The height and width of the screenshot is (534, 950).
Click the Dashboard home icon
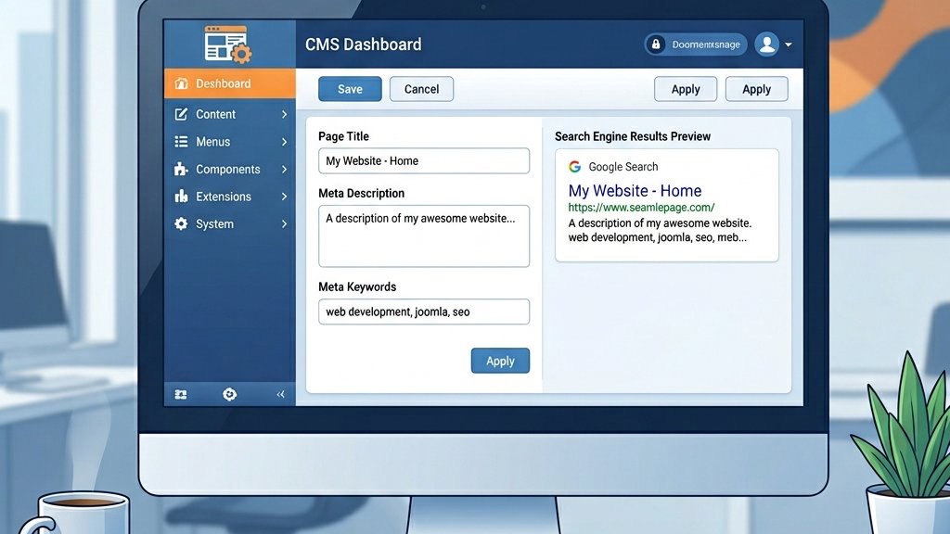[181, 83]
